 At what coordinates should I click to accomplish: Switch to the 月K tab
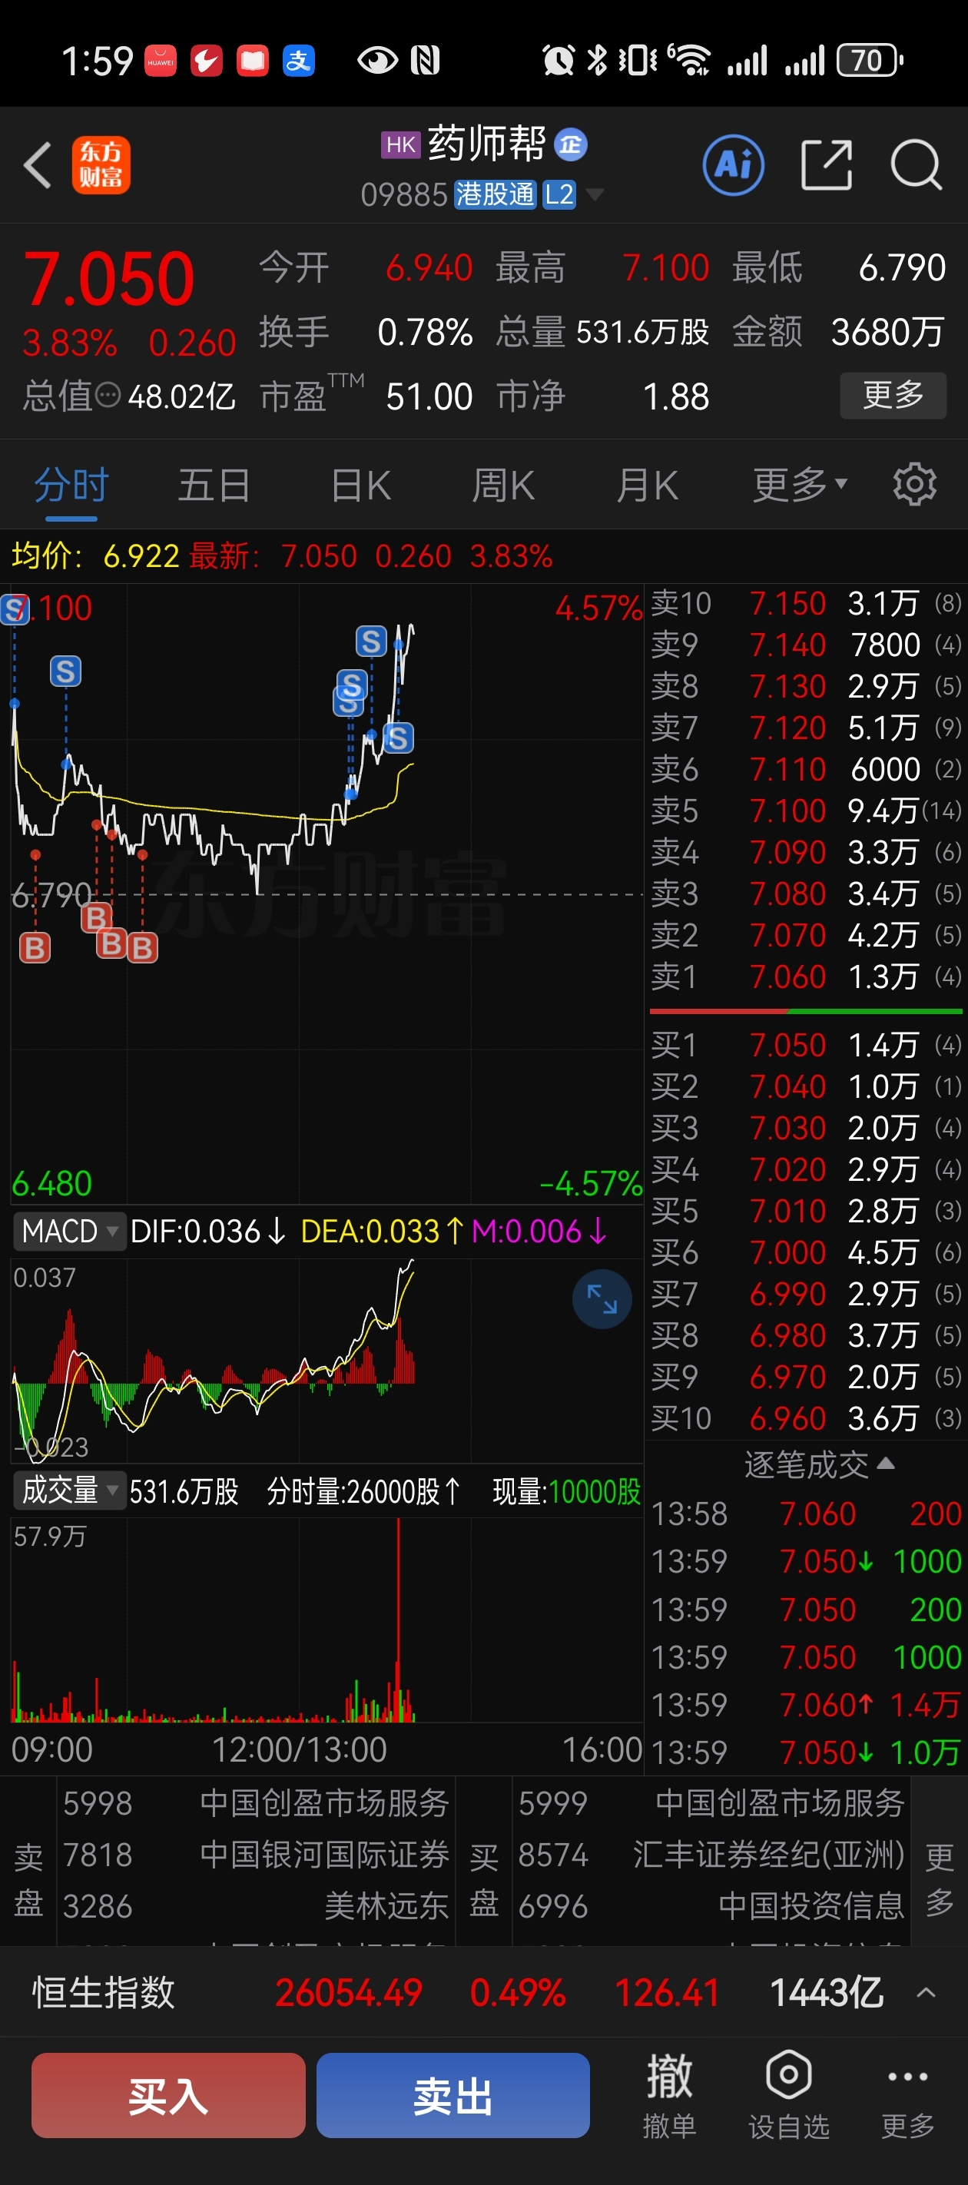pos(648,486)
